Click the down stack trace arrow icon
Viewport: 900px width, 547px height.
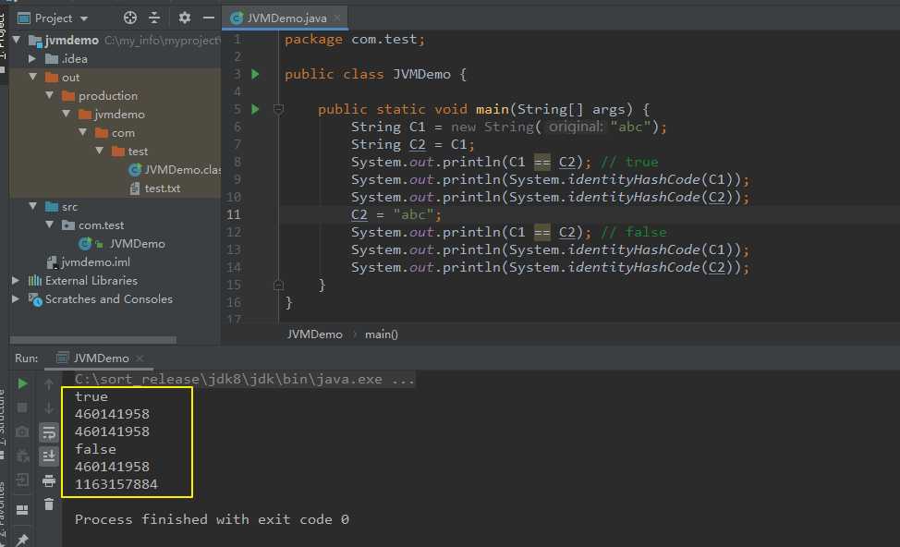pos(49,408)
